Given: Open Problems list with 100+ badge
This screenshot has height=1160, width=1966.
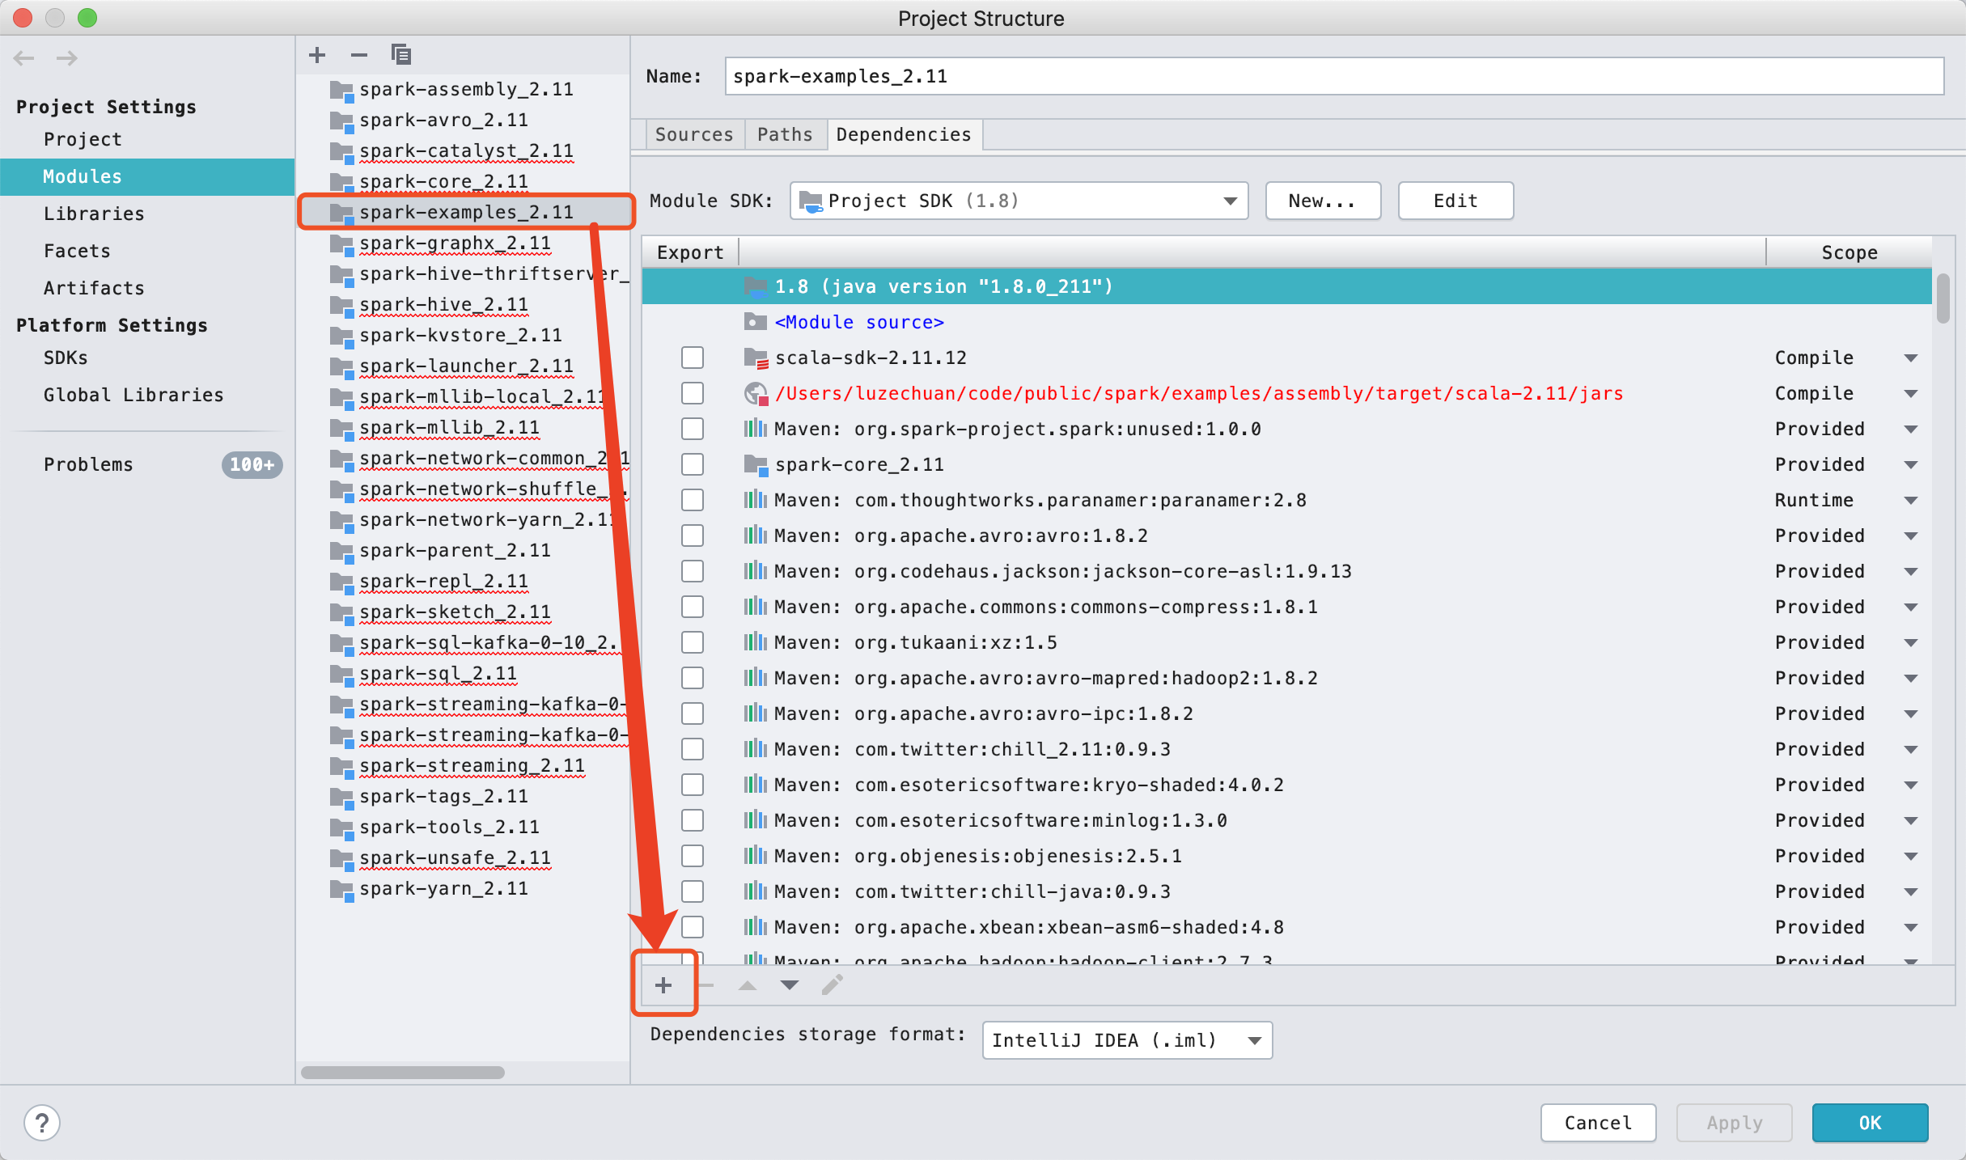Looking at the screenshot, I should click(147, 464).
